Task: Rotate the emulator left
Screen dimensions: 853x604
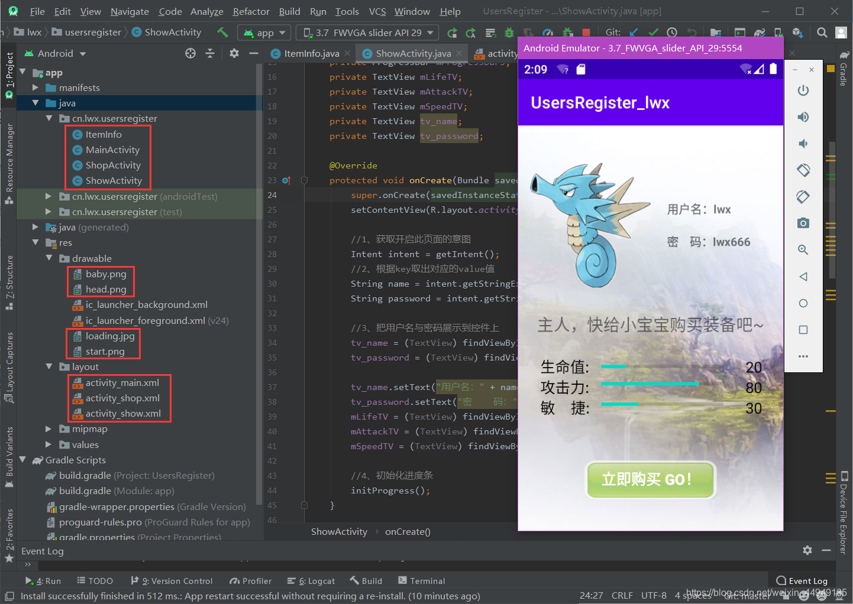Action: pyautogui.click(x=803, y=170)
